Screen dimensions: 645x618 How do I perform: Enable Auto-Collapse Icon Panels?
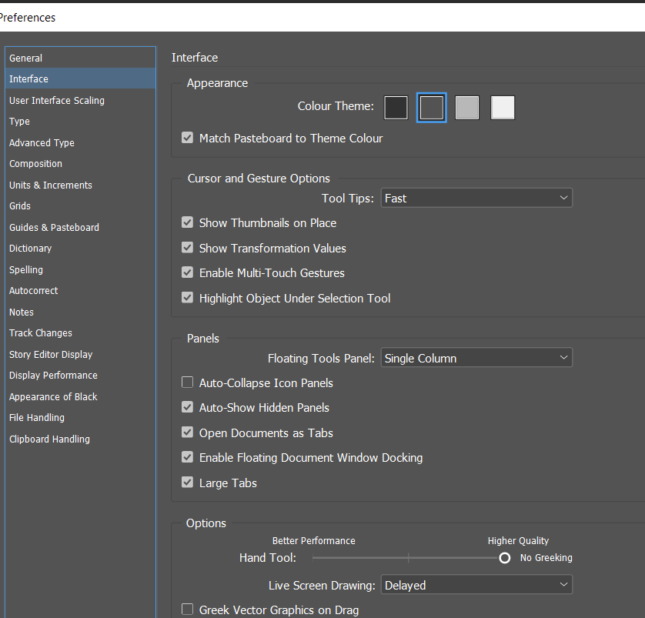pos(187,382)
